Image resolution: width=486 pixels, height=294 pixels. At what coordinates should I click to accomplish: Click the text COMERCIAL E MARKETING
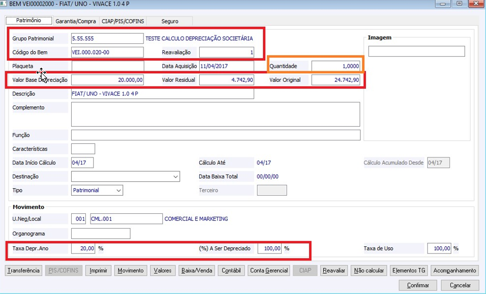pyautogui.click(x=196, y=219)
